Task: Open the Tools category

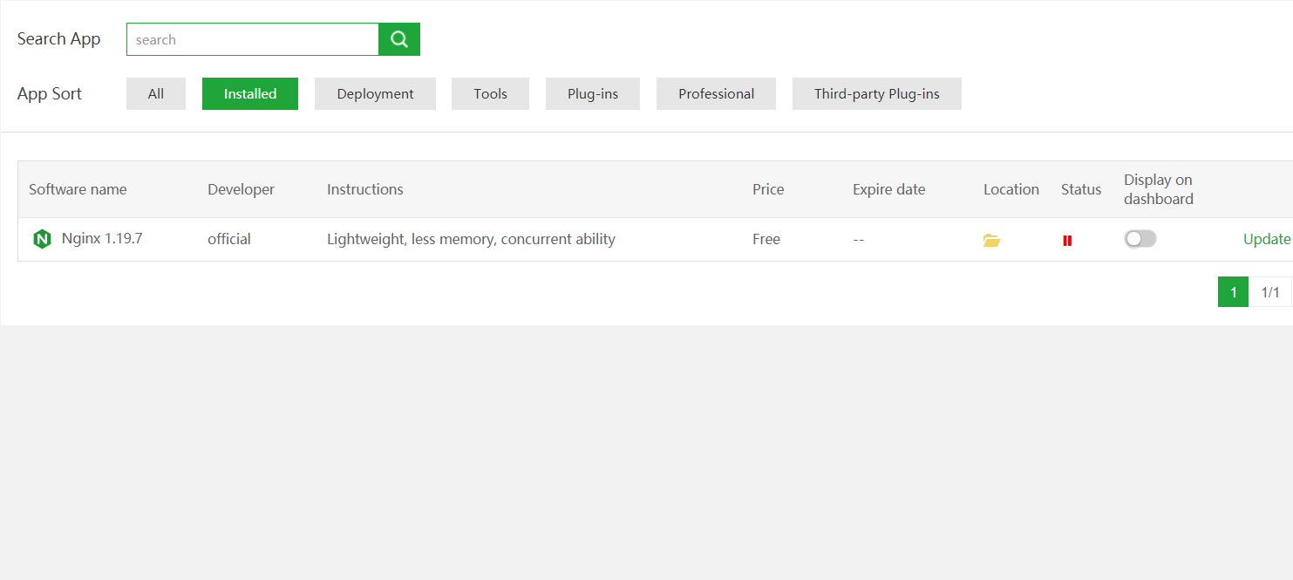Action: coord(490,94)
